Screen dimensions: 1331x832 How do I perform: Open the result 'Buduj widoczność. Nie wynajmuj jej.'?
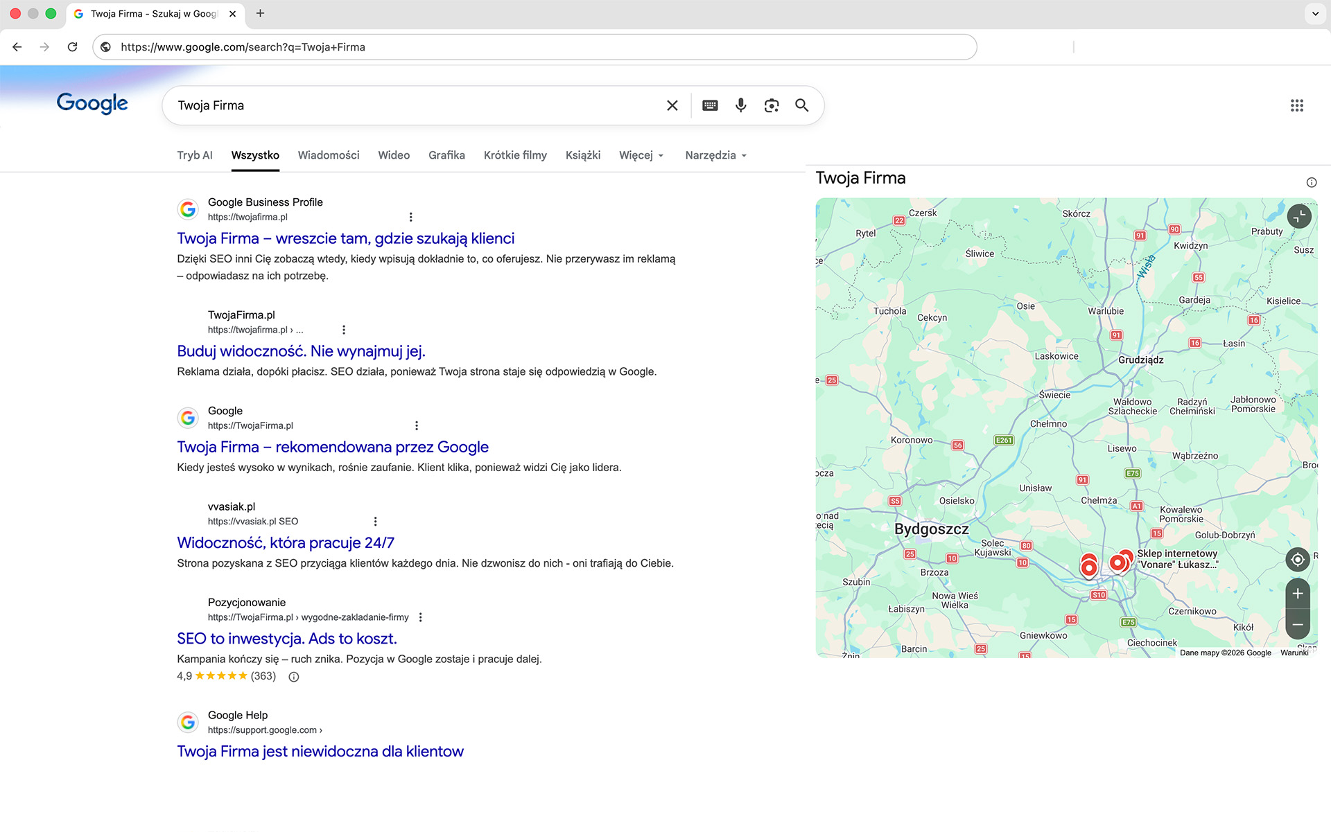pyautogui.click(x=301, y=351)
